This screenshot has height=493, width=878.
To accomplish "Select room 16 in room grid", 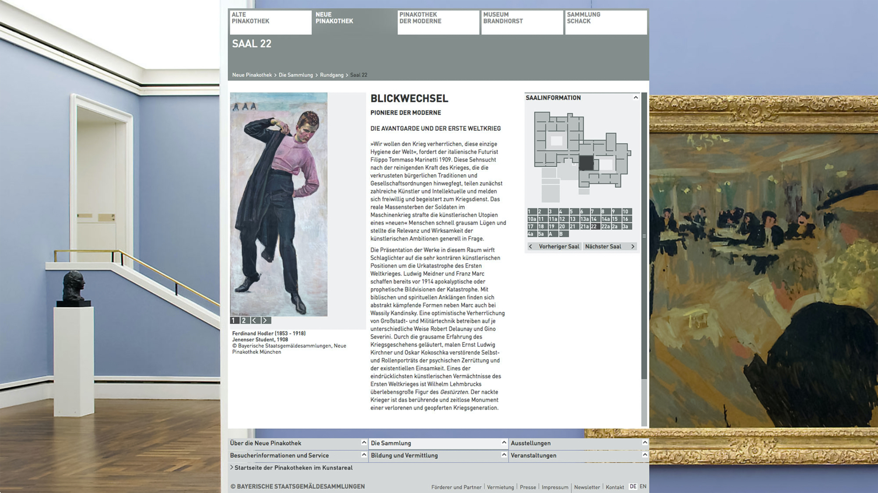I will tap(627, 219).
